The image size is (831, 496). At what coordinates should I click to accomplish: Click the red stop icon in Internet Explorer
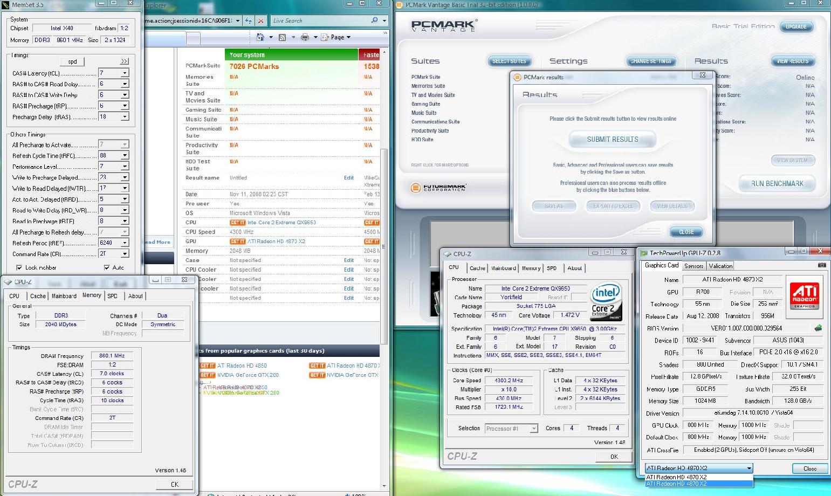[261, 20]
